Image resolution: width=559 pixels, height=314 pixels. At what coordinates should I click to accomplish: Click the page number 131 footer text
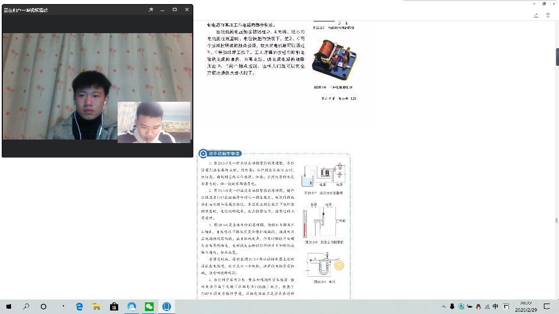tap(353, 99)
